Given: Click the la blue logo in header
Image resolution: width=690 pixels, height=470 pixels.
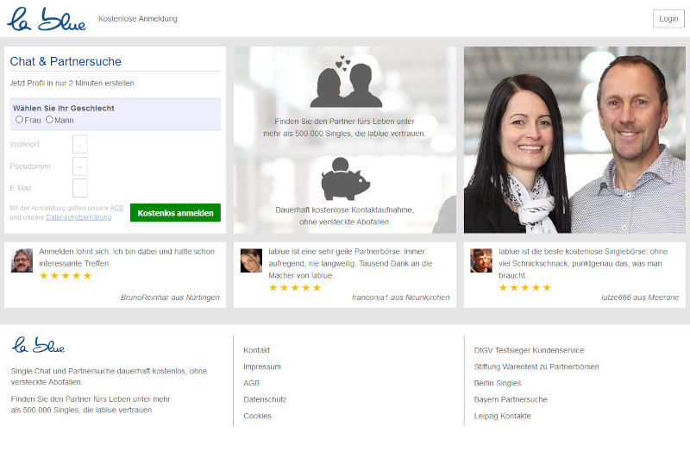Looking at the screenshot, I should (47, 19).
